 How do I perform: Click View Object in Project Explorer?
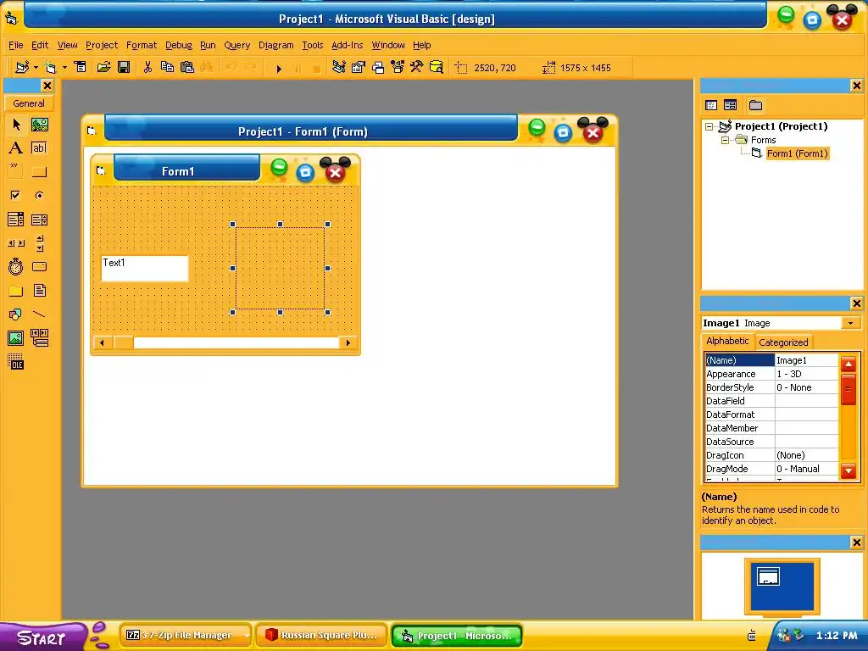[730, 105]
